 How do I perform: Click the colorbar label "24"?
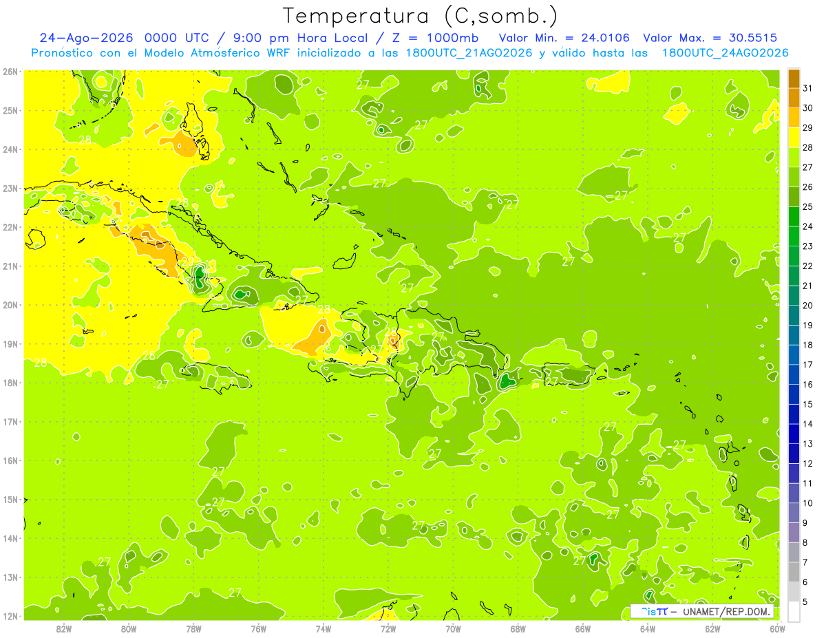[808, 226]
